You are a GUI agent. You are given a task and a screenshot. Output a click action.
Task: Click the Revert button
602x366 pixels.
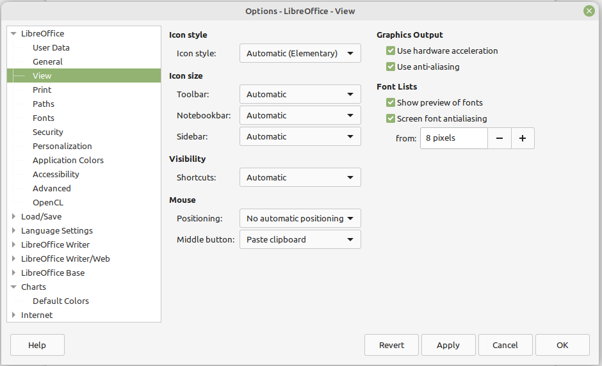[x=391, y=345]
